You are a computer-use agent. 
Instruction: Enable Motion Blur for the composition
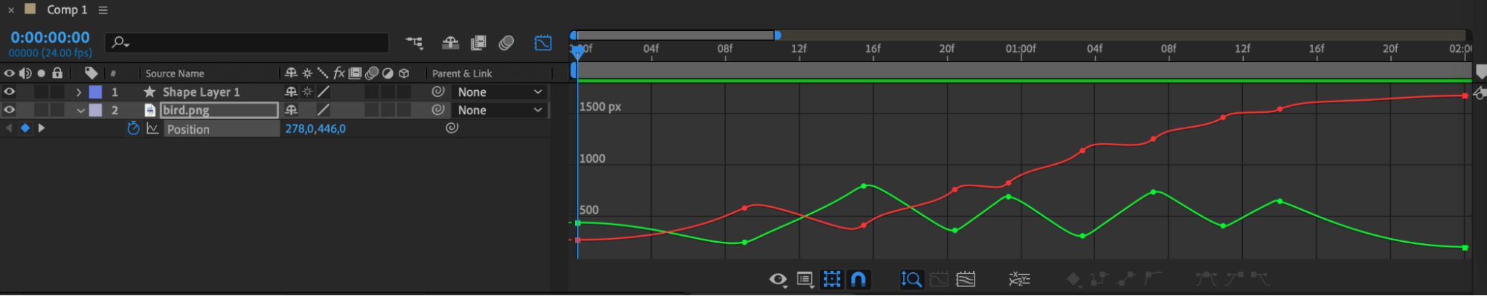coord(507,43)
